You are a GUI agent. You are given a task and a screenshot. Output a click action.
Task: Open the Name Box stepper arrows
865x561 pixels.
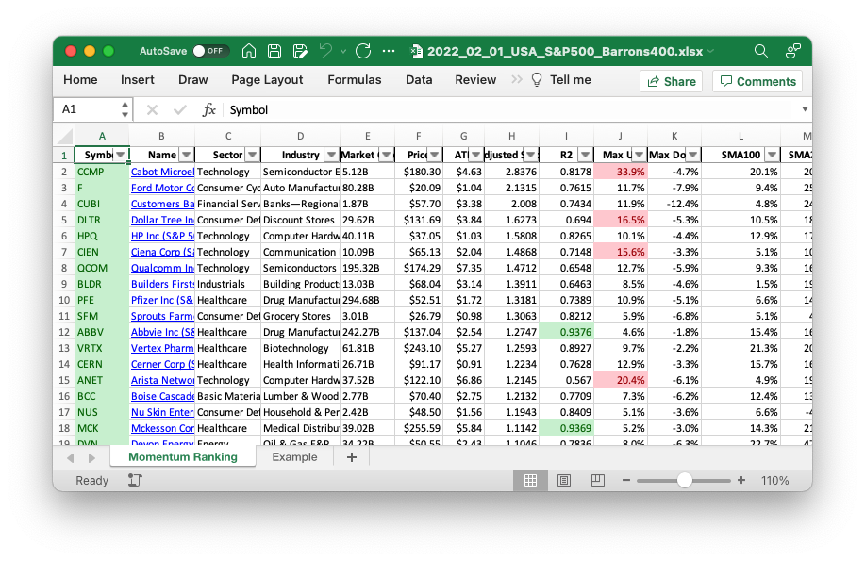pyautogui.click(x=125, y=109)
